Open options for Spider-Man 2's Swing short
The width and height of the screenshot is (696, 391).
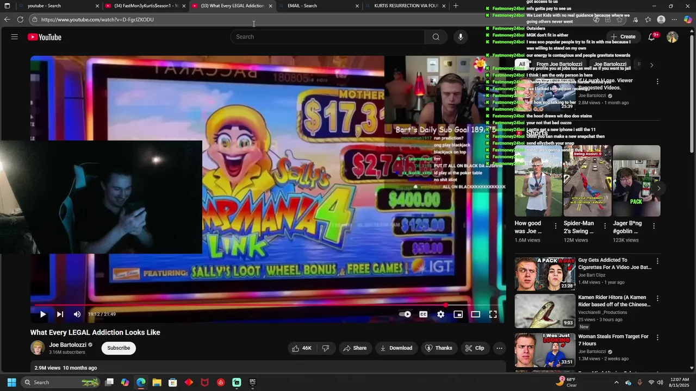click(605, 226)
